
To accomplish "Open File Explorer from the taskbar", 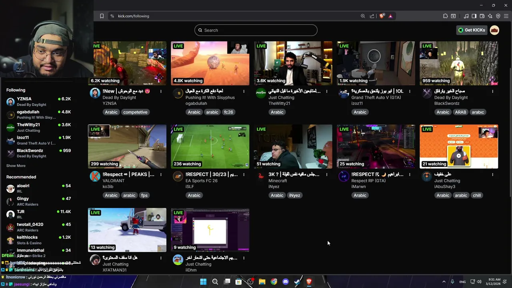I will pyautogui.click(x=262, y=282).
